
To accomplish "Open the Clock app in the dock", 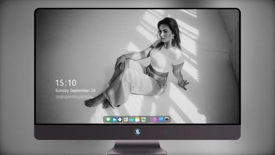I will (x=120, y=119).
